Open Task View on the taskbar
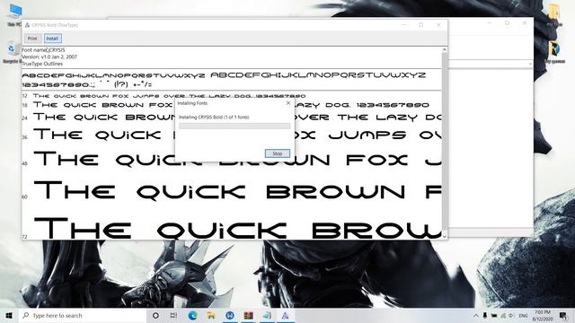The height and width of the screenshot is (323, 575). [x=173, y=315]
